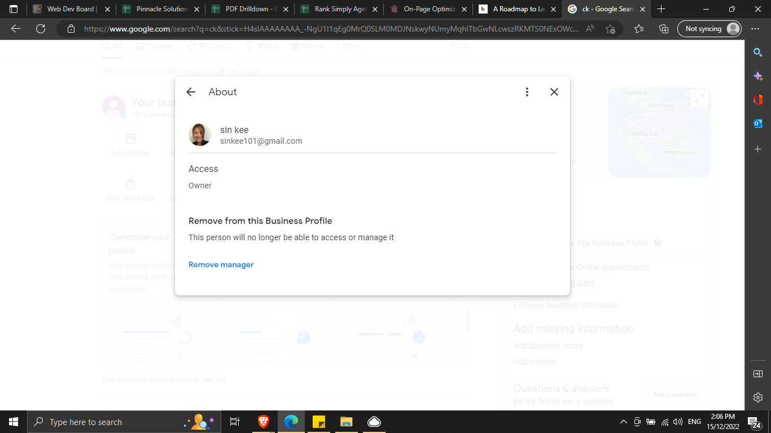Switch to PDF Drilldown tab
Viewport: 771px width, 433px height.
coord(249,9)
